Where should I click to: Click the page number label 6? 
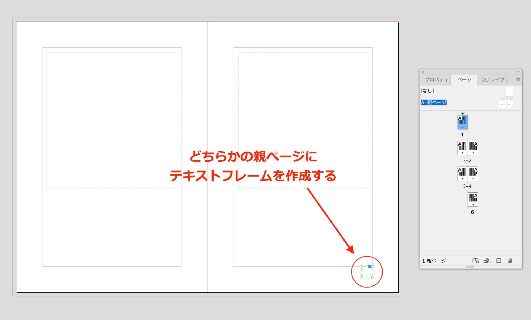[472, 212]
